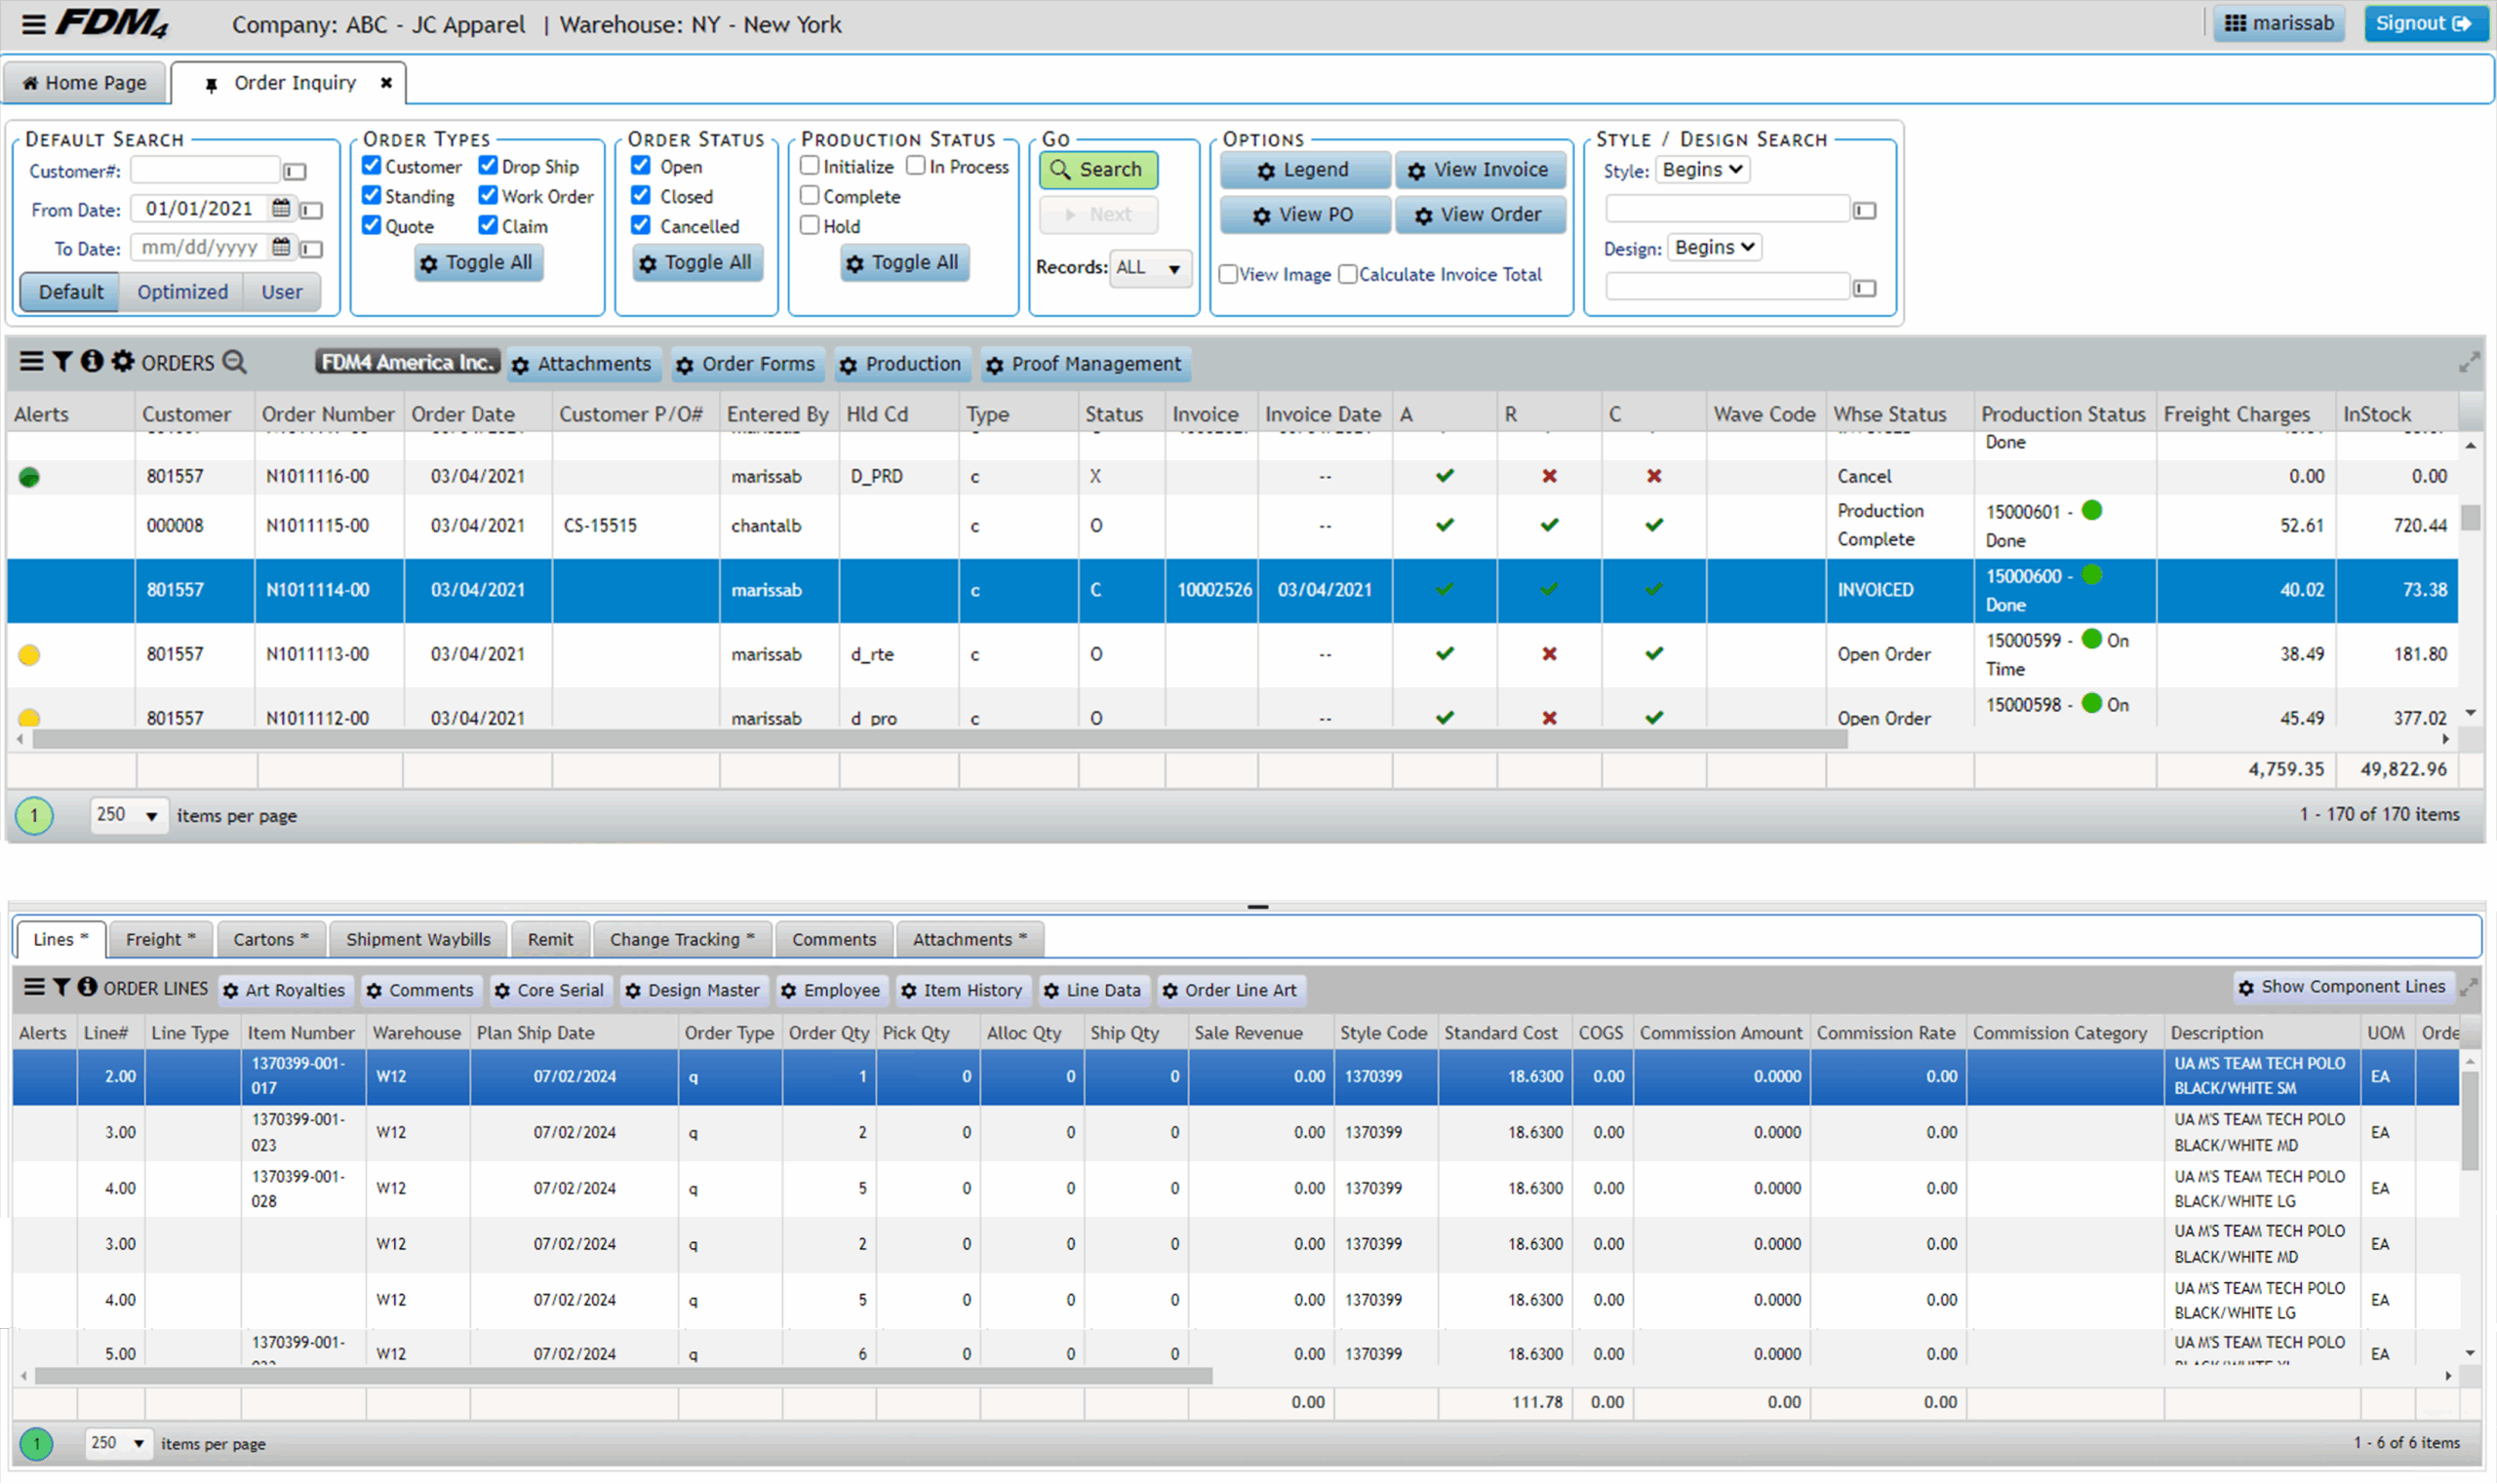Expand the Orders grid to fullscreen
This screenshot has height=1484, width=2497.
2469,363
